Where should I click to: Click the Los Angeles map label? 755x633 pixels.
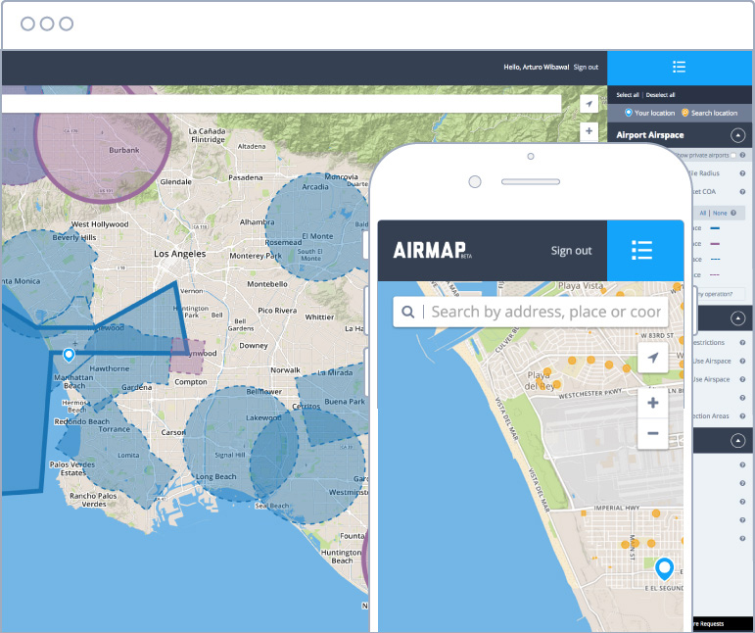pyautogui.click(x=179, y=254)
